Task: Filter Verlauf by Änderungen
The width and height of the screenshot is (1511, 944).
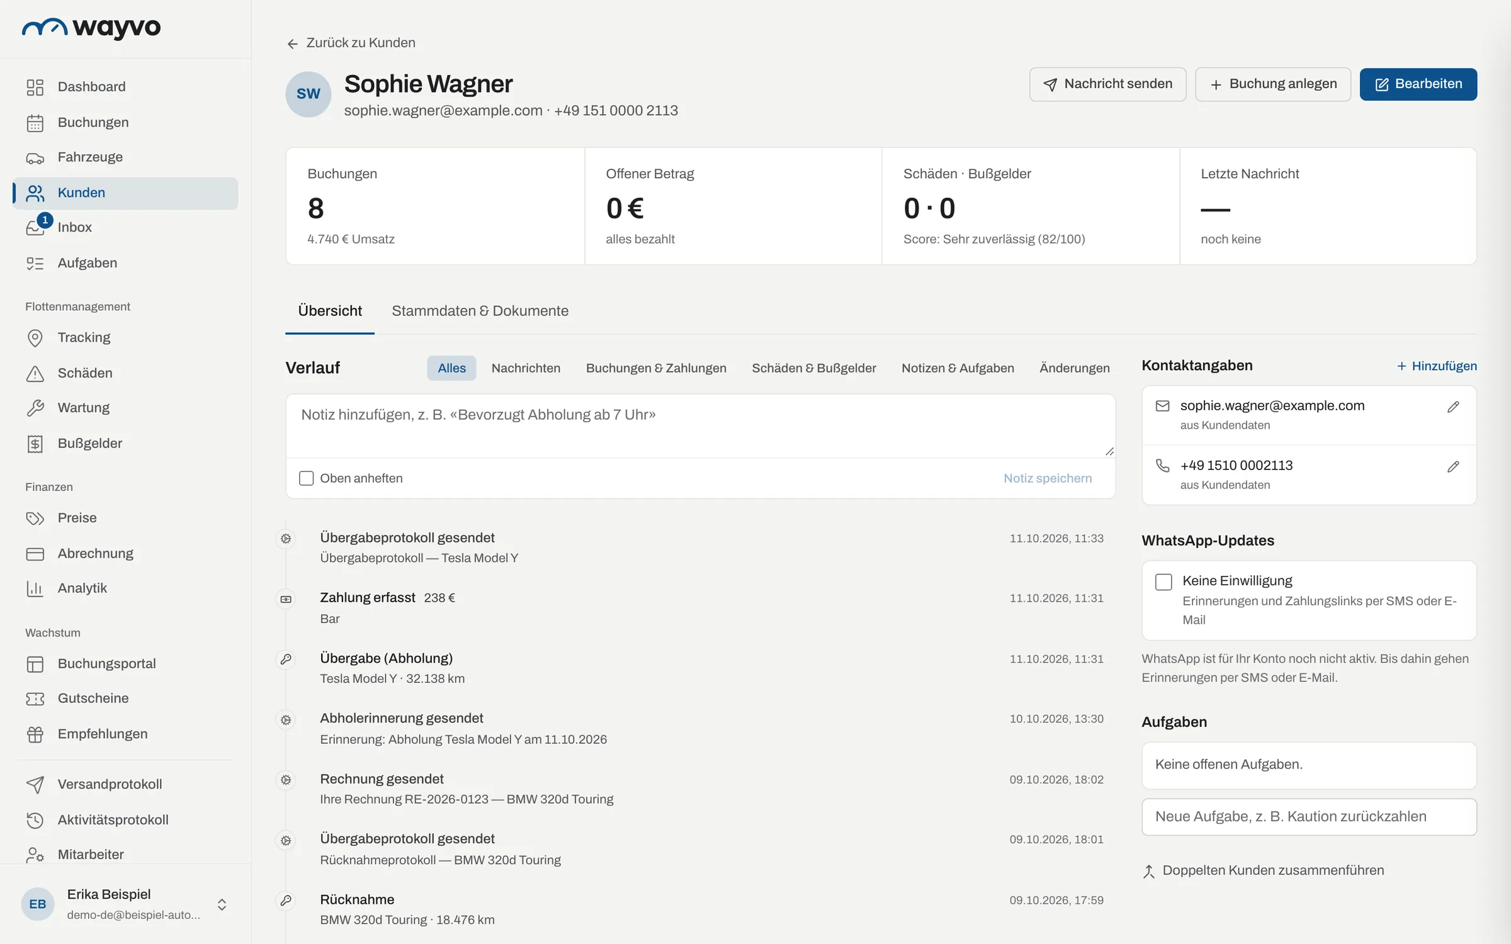Action: (x=1074, y=368)
